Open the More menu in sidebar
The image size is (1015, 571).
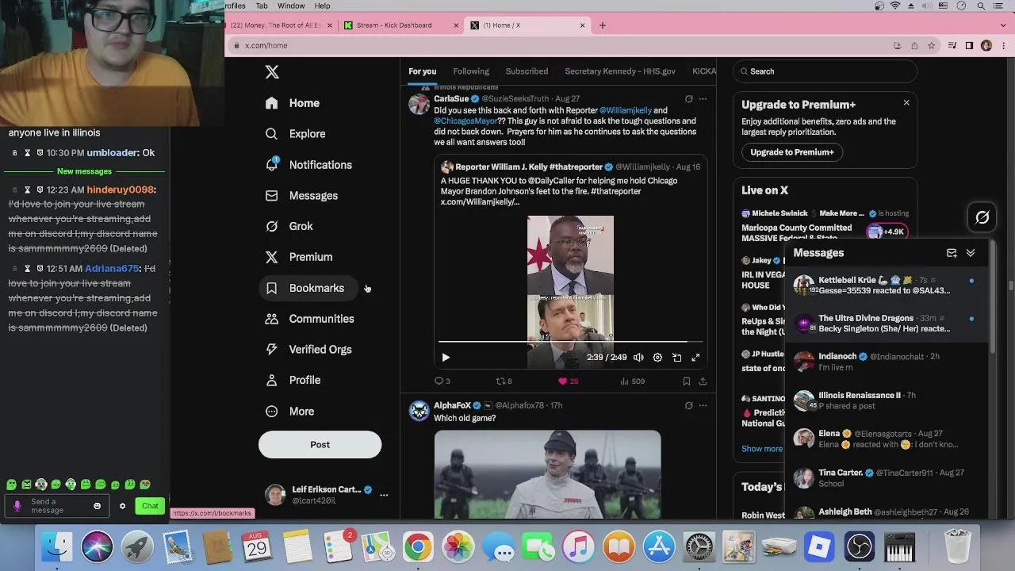tap(291, 412)
